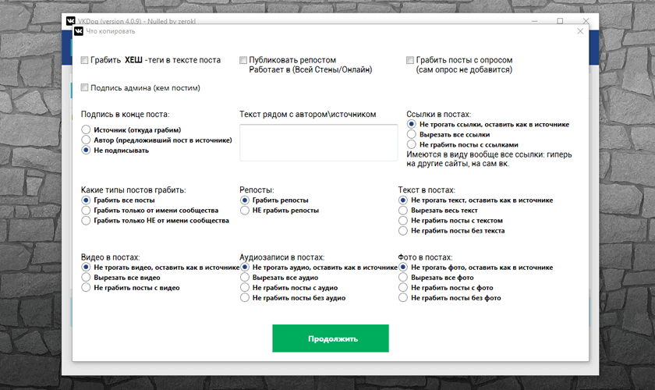Select 'Не грабить посты с видео'
This screenshot has width=655, height=390.
[86, 288]
